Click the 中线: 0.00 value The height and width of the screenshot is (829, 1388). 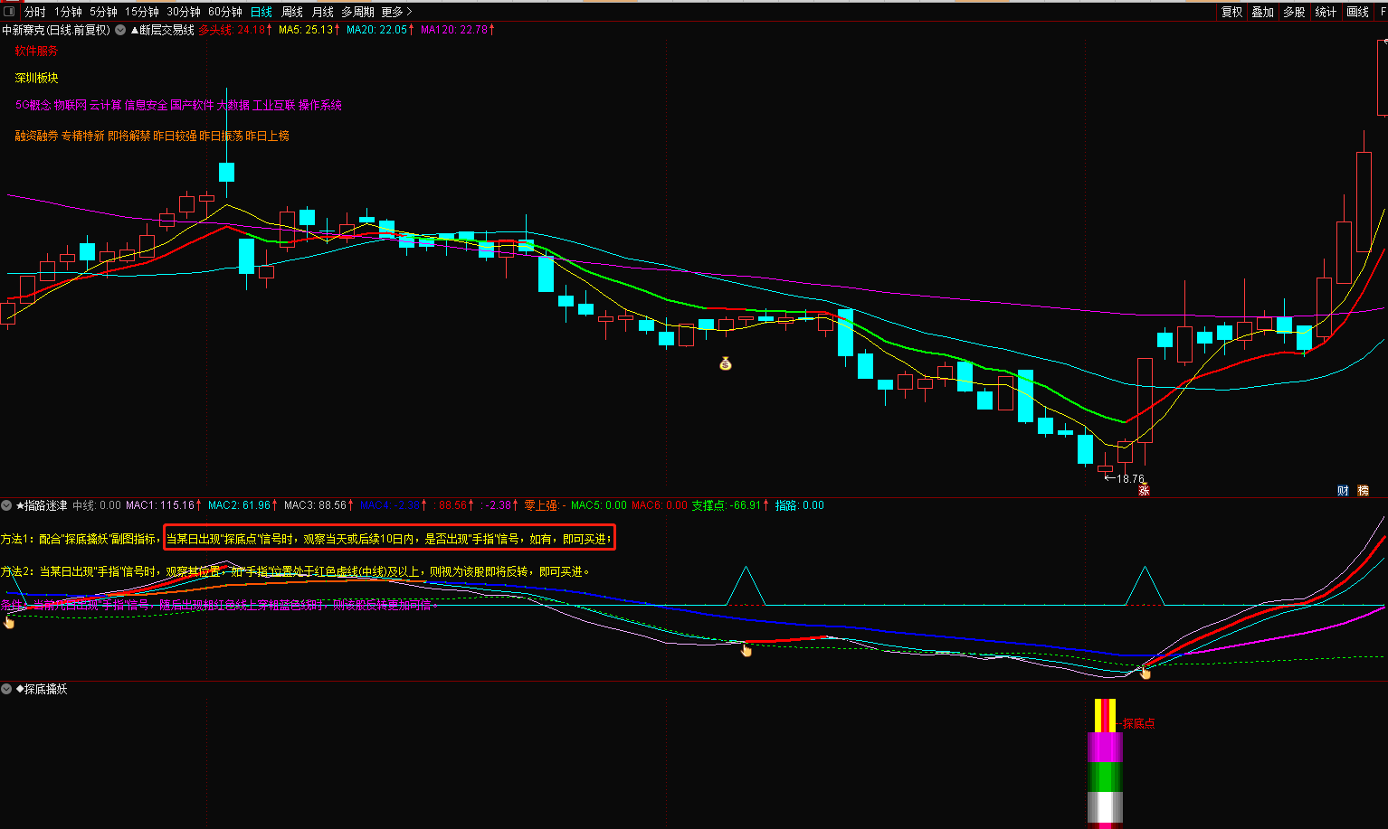[x=97, y=505]
